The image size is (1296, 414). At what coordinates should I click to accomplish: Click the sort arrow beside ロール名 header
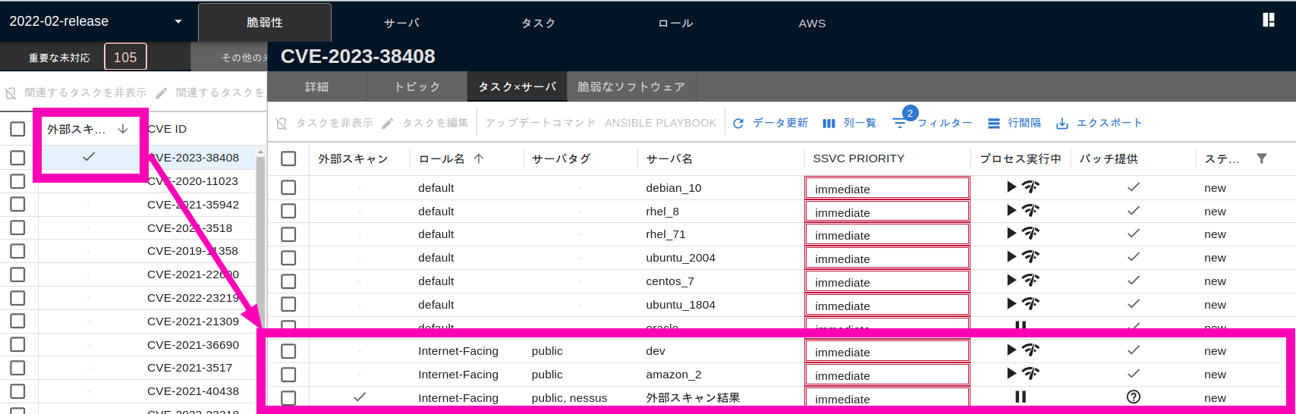[x=479, y=158]
